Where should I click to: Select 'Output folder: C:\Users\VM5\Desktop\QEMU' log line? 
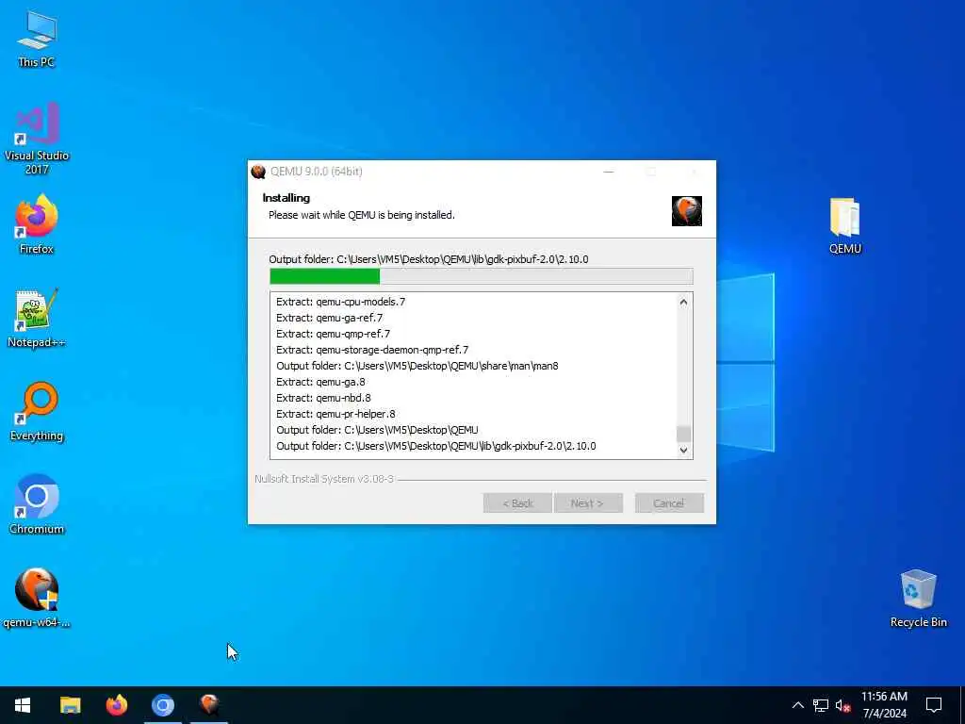click(377, 430)
